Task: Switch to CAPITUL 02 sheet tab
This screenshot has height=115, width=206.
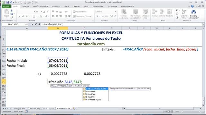Action: click(34, 109)
